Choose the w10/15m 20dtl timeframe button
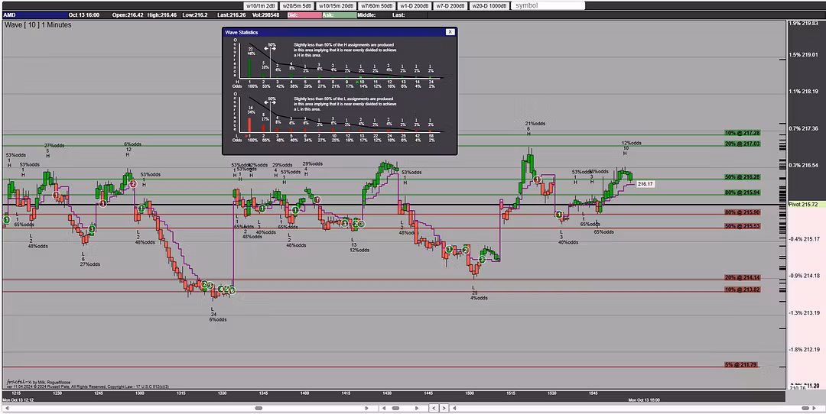This screenshot has width=826, height=414. [x=336, y=5]
